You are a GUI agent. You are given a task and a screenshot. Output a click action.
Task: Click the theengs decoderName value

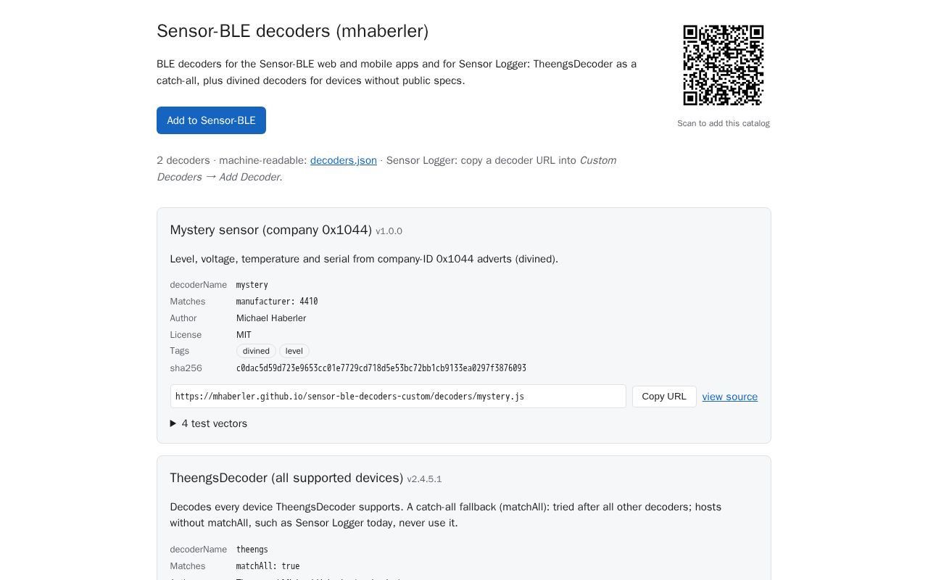[x=252, y=550]
